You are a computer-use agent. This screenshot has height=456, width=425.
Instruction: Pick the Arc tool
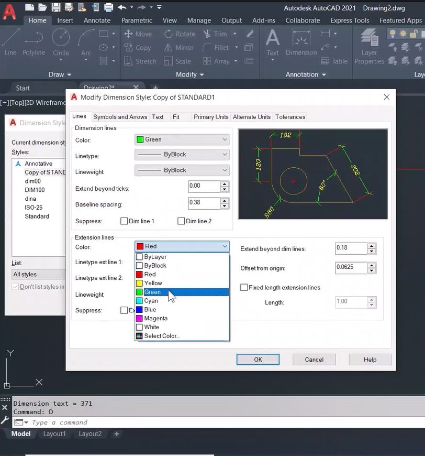pyautogui.click(x=86, y=43)
